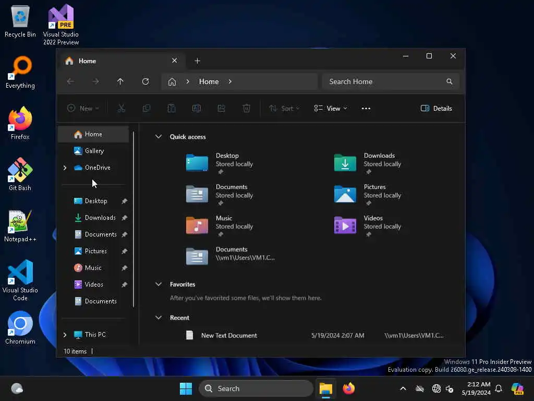Open New Text Document in Recent
This screenshot has height=401, width=534.
[x=229, y=336]
